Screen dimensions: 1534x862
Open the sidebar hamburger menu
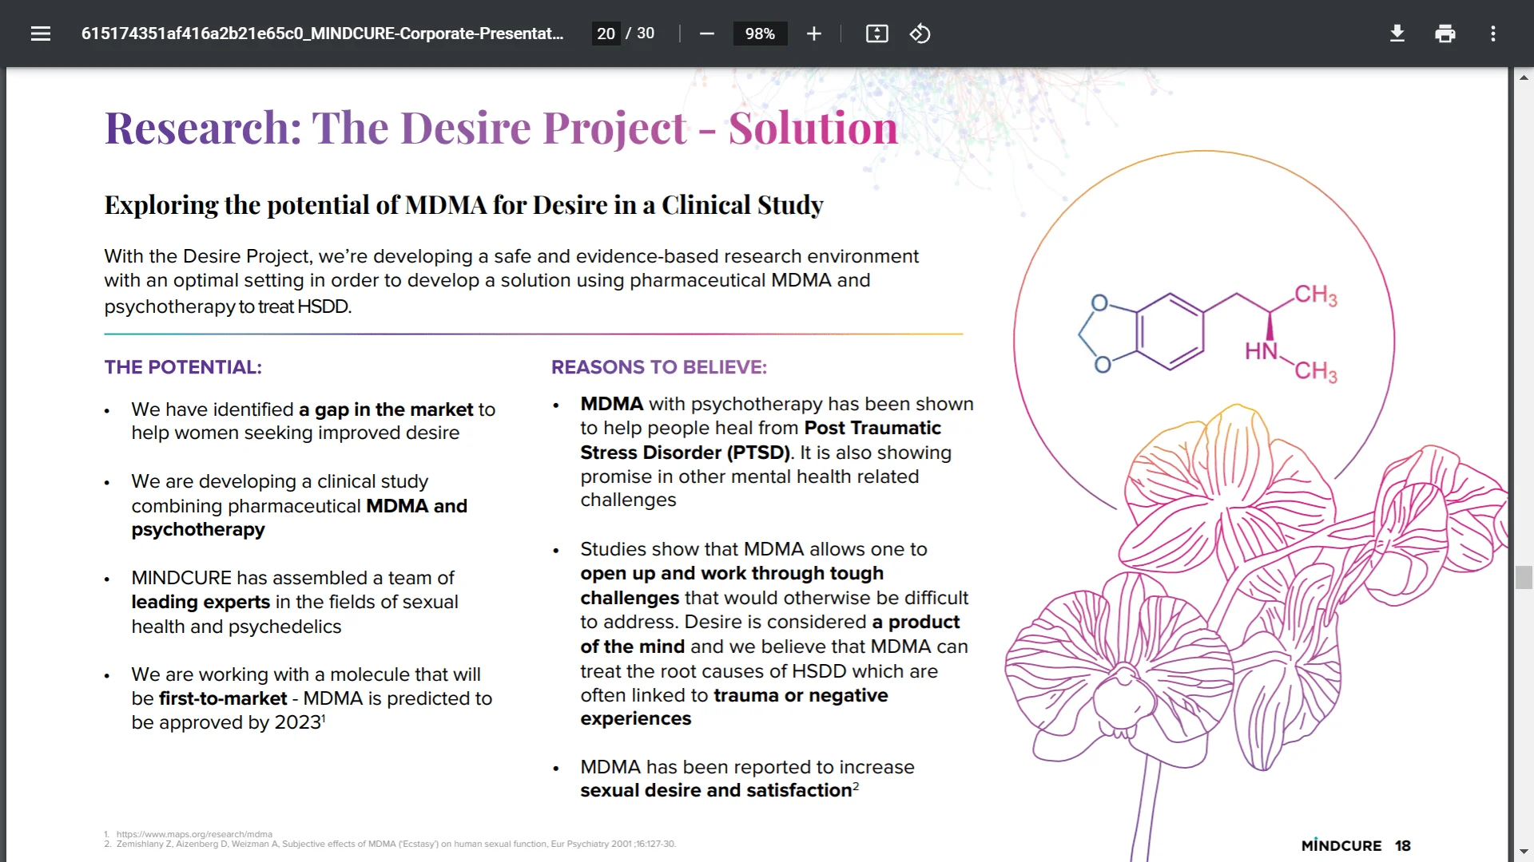(x=41, y=34)
